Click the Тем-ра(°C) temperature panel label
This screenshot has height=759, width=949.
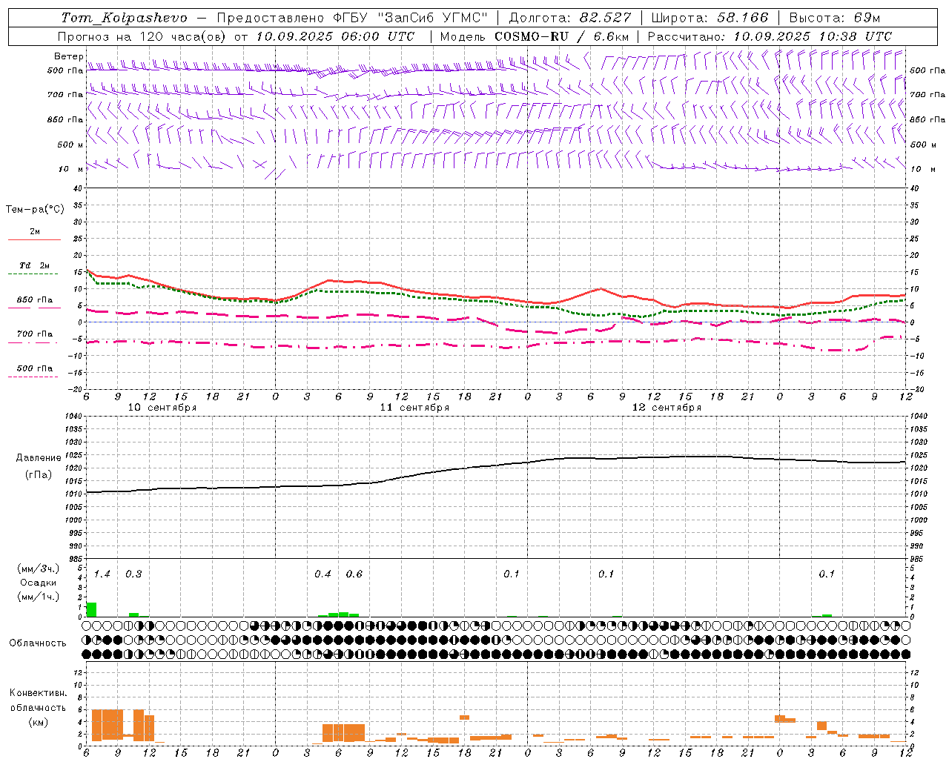click(x=35, y=210)
